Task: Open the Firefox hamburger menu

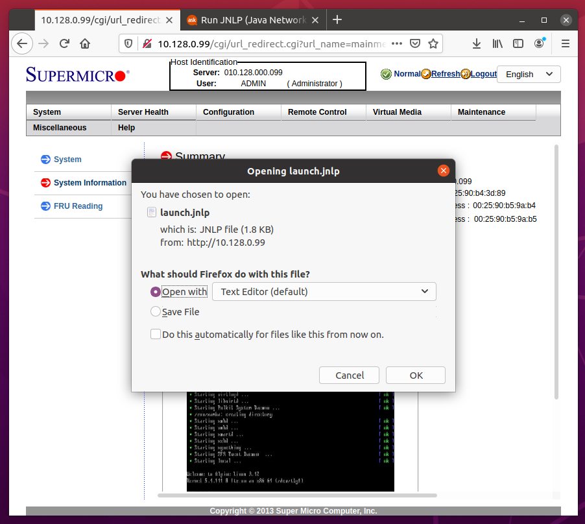Action: click(x=566, y=43)
